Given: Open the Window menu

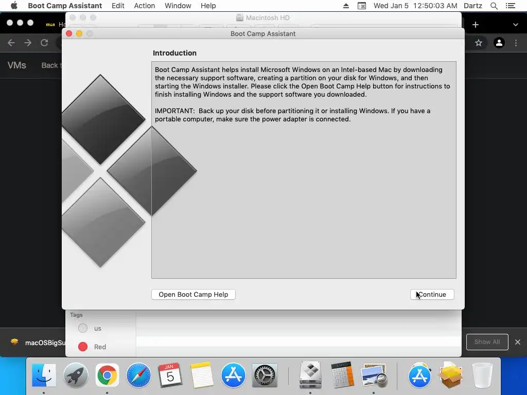Looking at the screenshot, I should pos(178,6).
